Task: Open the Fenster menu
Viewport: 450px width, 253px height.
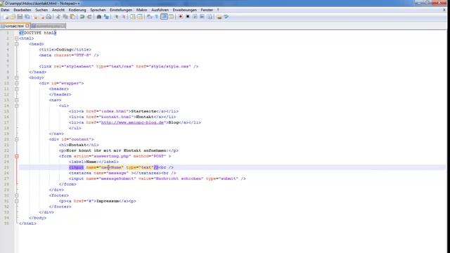Action: tap(207, 10)
